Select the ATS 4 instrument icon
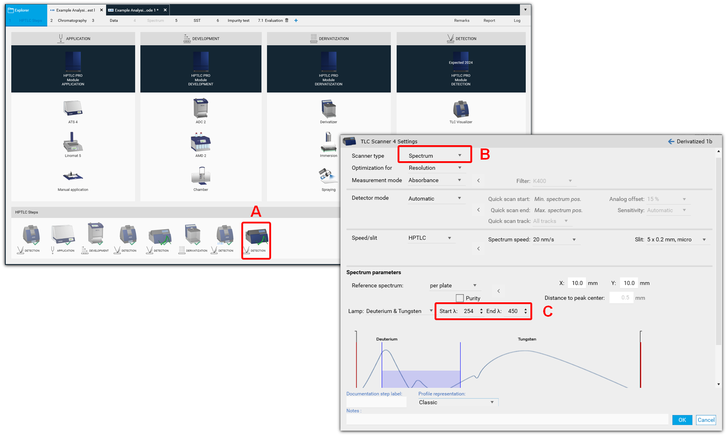The image size is (727, 436). click(x=73, y=108)
